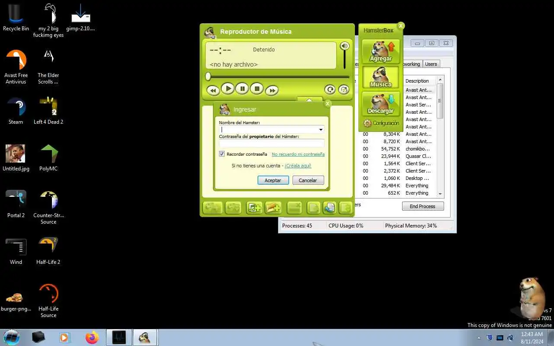The width and height of the screenshot is (554, 346).
Task: Click the 54,752 K memory value
Action: coord(390,149)
